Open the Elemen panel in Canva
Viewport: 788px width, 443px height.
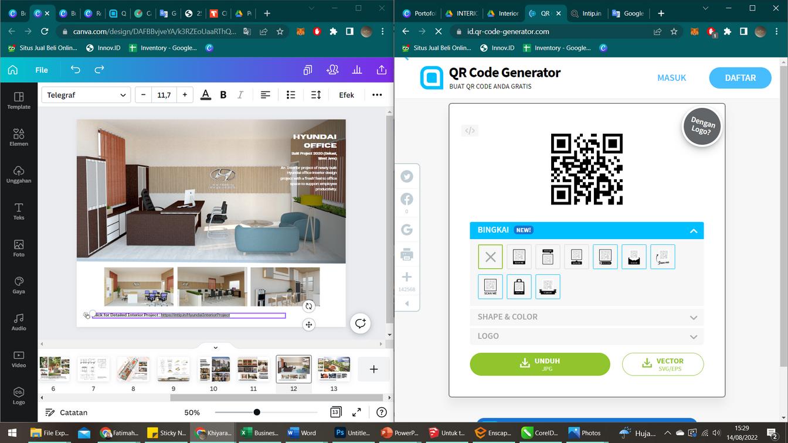19,137
